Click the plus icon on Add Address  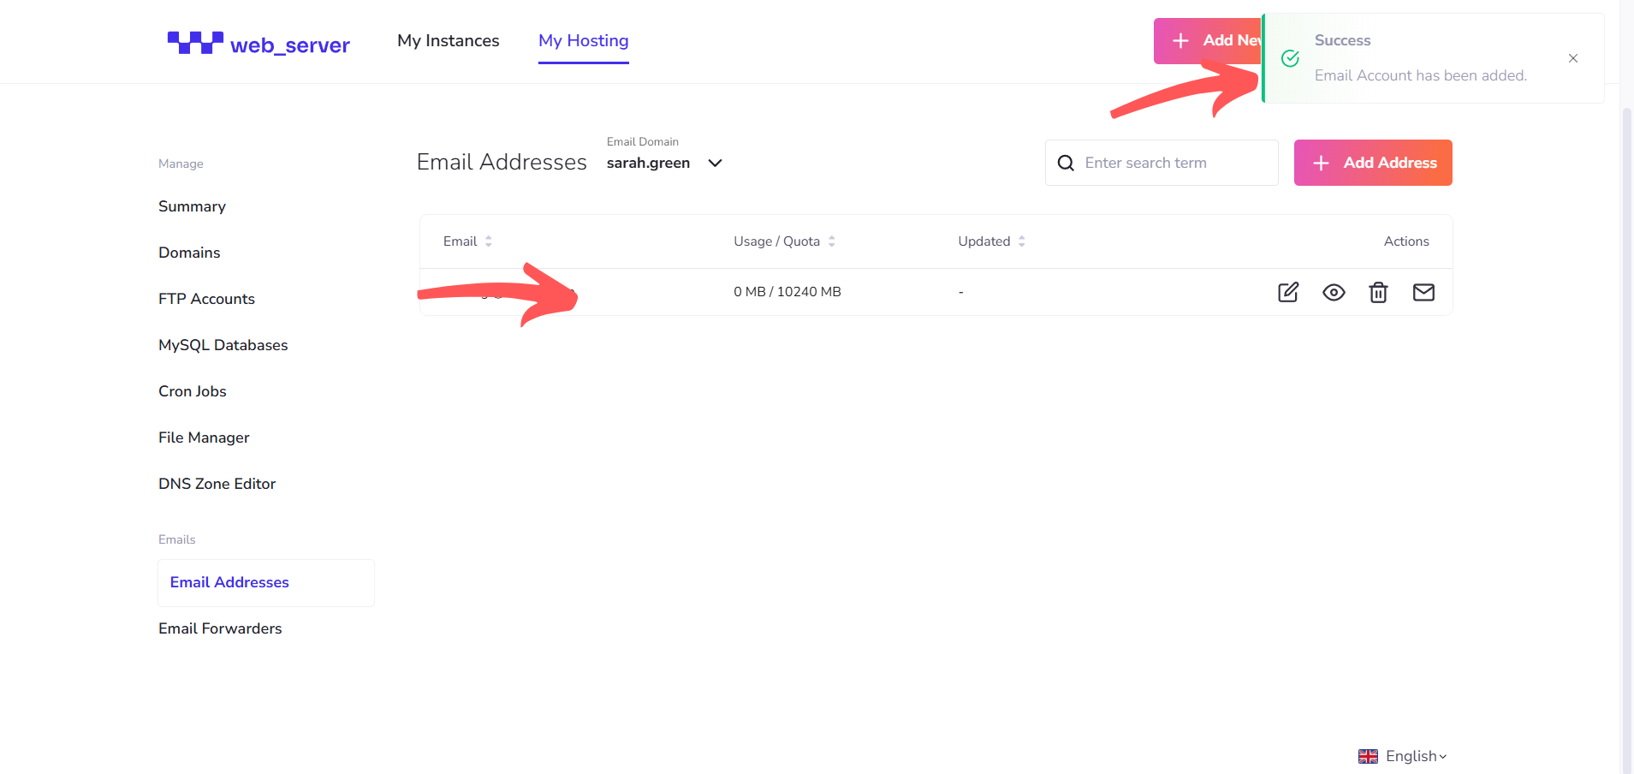(1321, 163)
